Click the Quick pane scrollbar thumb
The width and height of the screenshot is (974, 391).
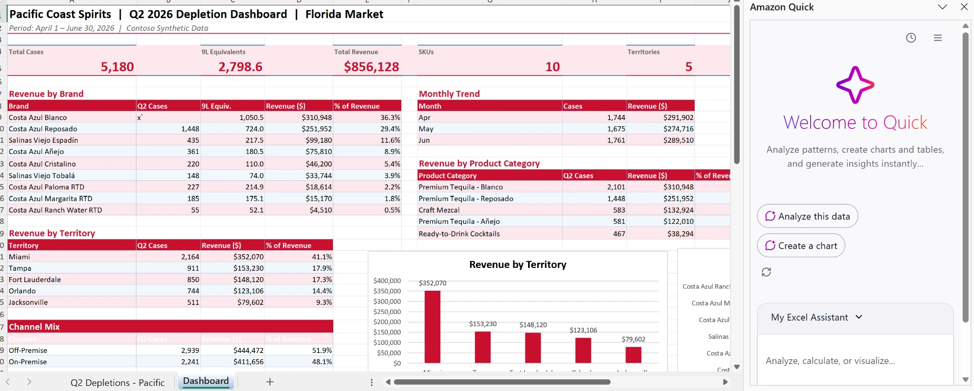pyautogui.click(x=965, y=177)
